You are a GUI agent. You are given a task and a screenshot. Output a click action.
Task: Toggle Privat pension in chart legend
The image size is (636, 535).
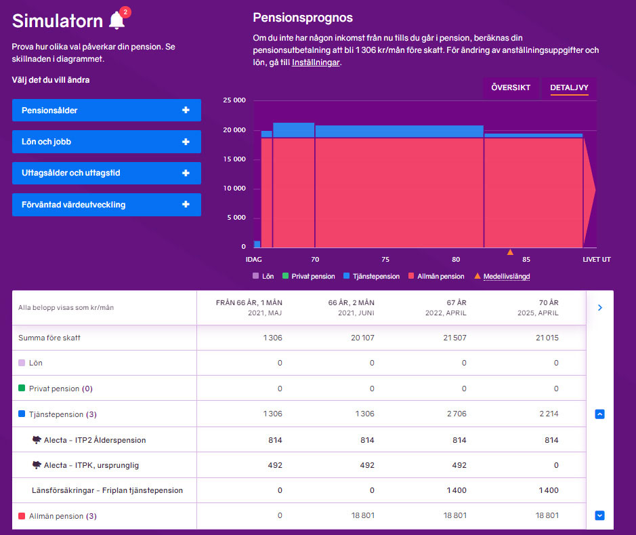click(x=310, y=277)
